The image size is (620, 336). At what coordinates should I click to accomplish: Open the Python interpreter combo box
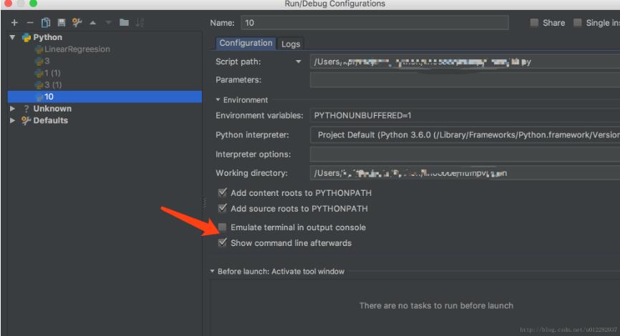pos(465,134)
